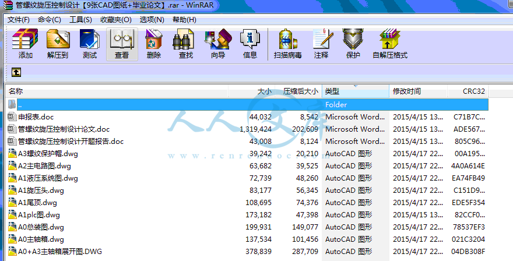This screenshot has height=261, width=513.
Task: Select file name A0+A3主轴箱展开图.DWG
Action: [x=60, y=252]
